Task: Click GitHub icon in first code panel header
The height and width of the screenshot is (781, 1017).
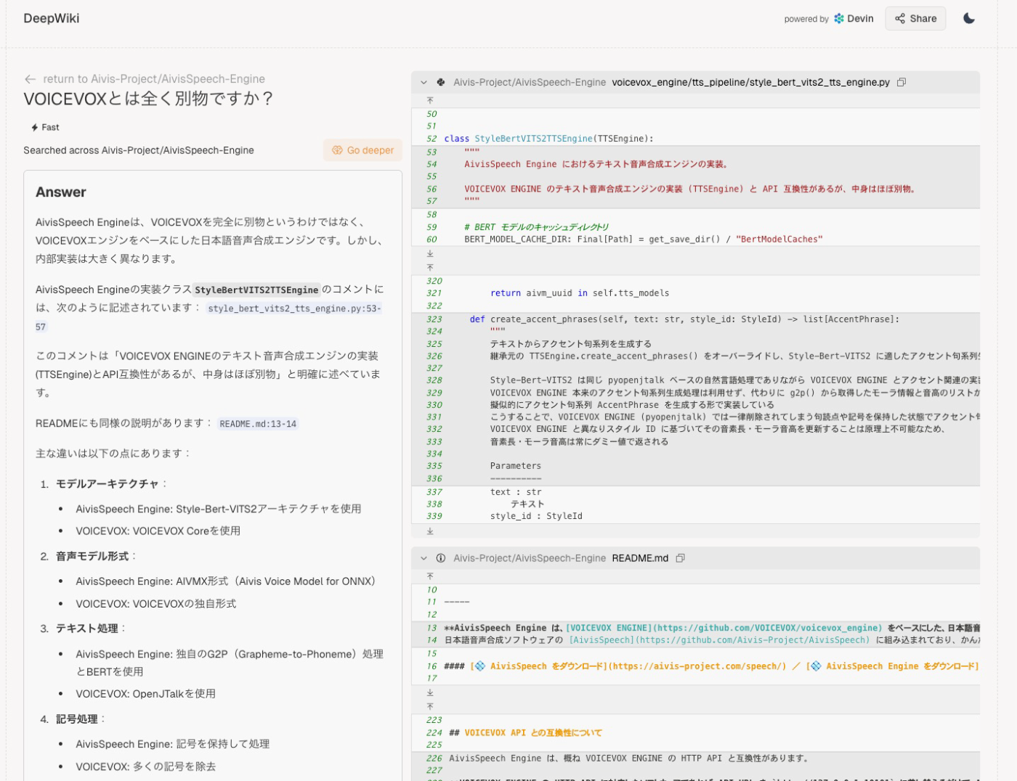Action: (441, 83)
